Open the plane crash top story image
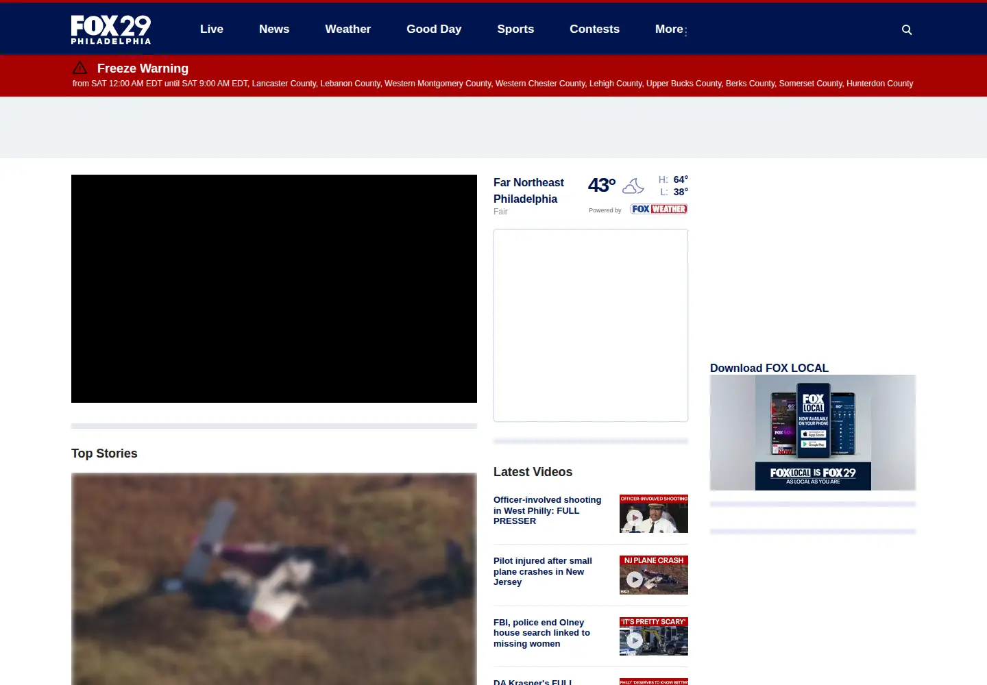The height and width of the screenshot is (685, 987). (274, 579)
